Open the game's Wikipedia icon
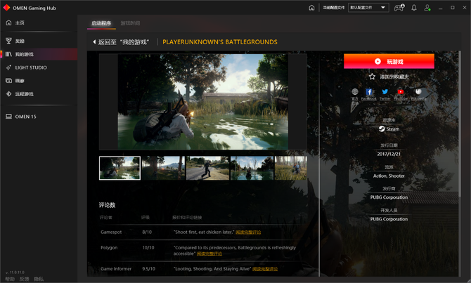The height and width of the screenshot is (283, 471). click(x=418, y=91)
